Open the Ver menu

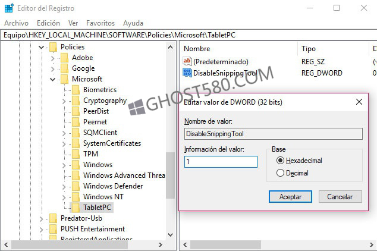73,23
